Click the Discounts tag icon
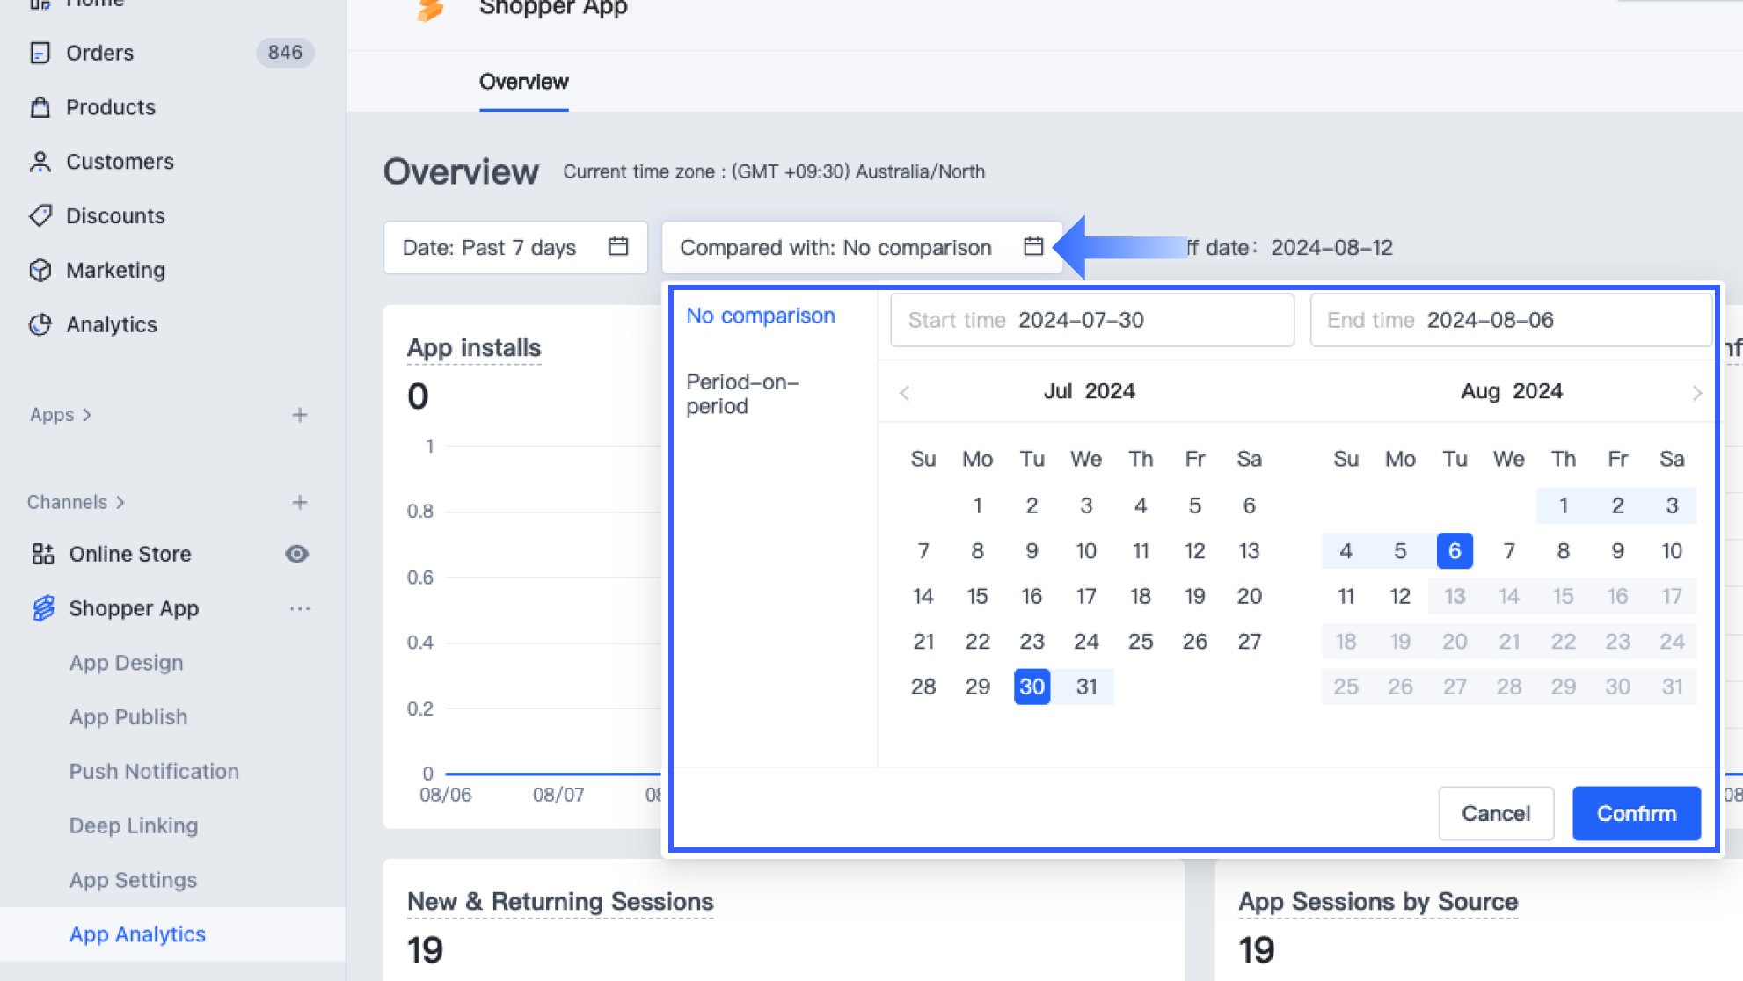The image size is (1743, 981). [x=40, y=215]
